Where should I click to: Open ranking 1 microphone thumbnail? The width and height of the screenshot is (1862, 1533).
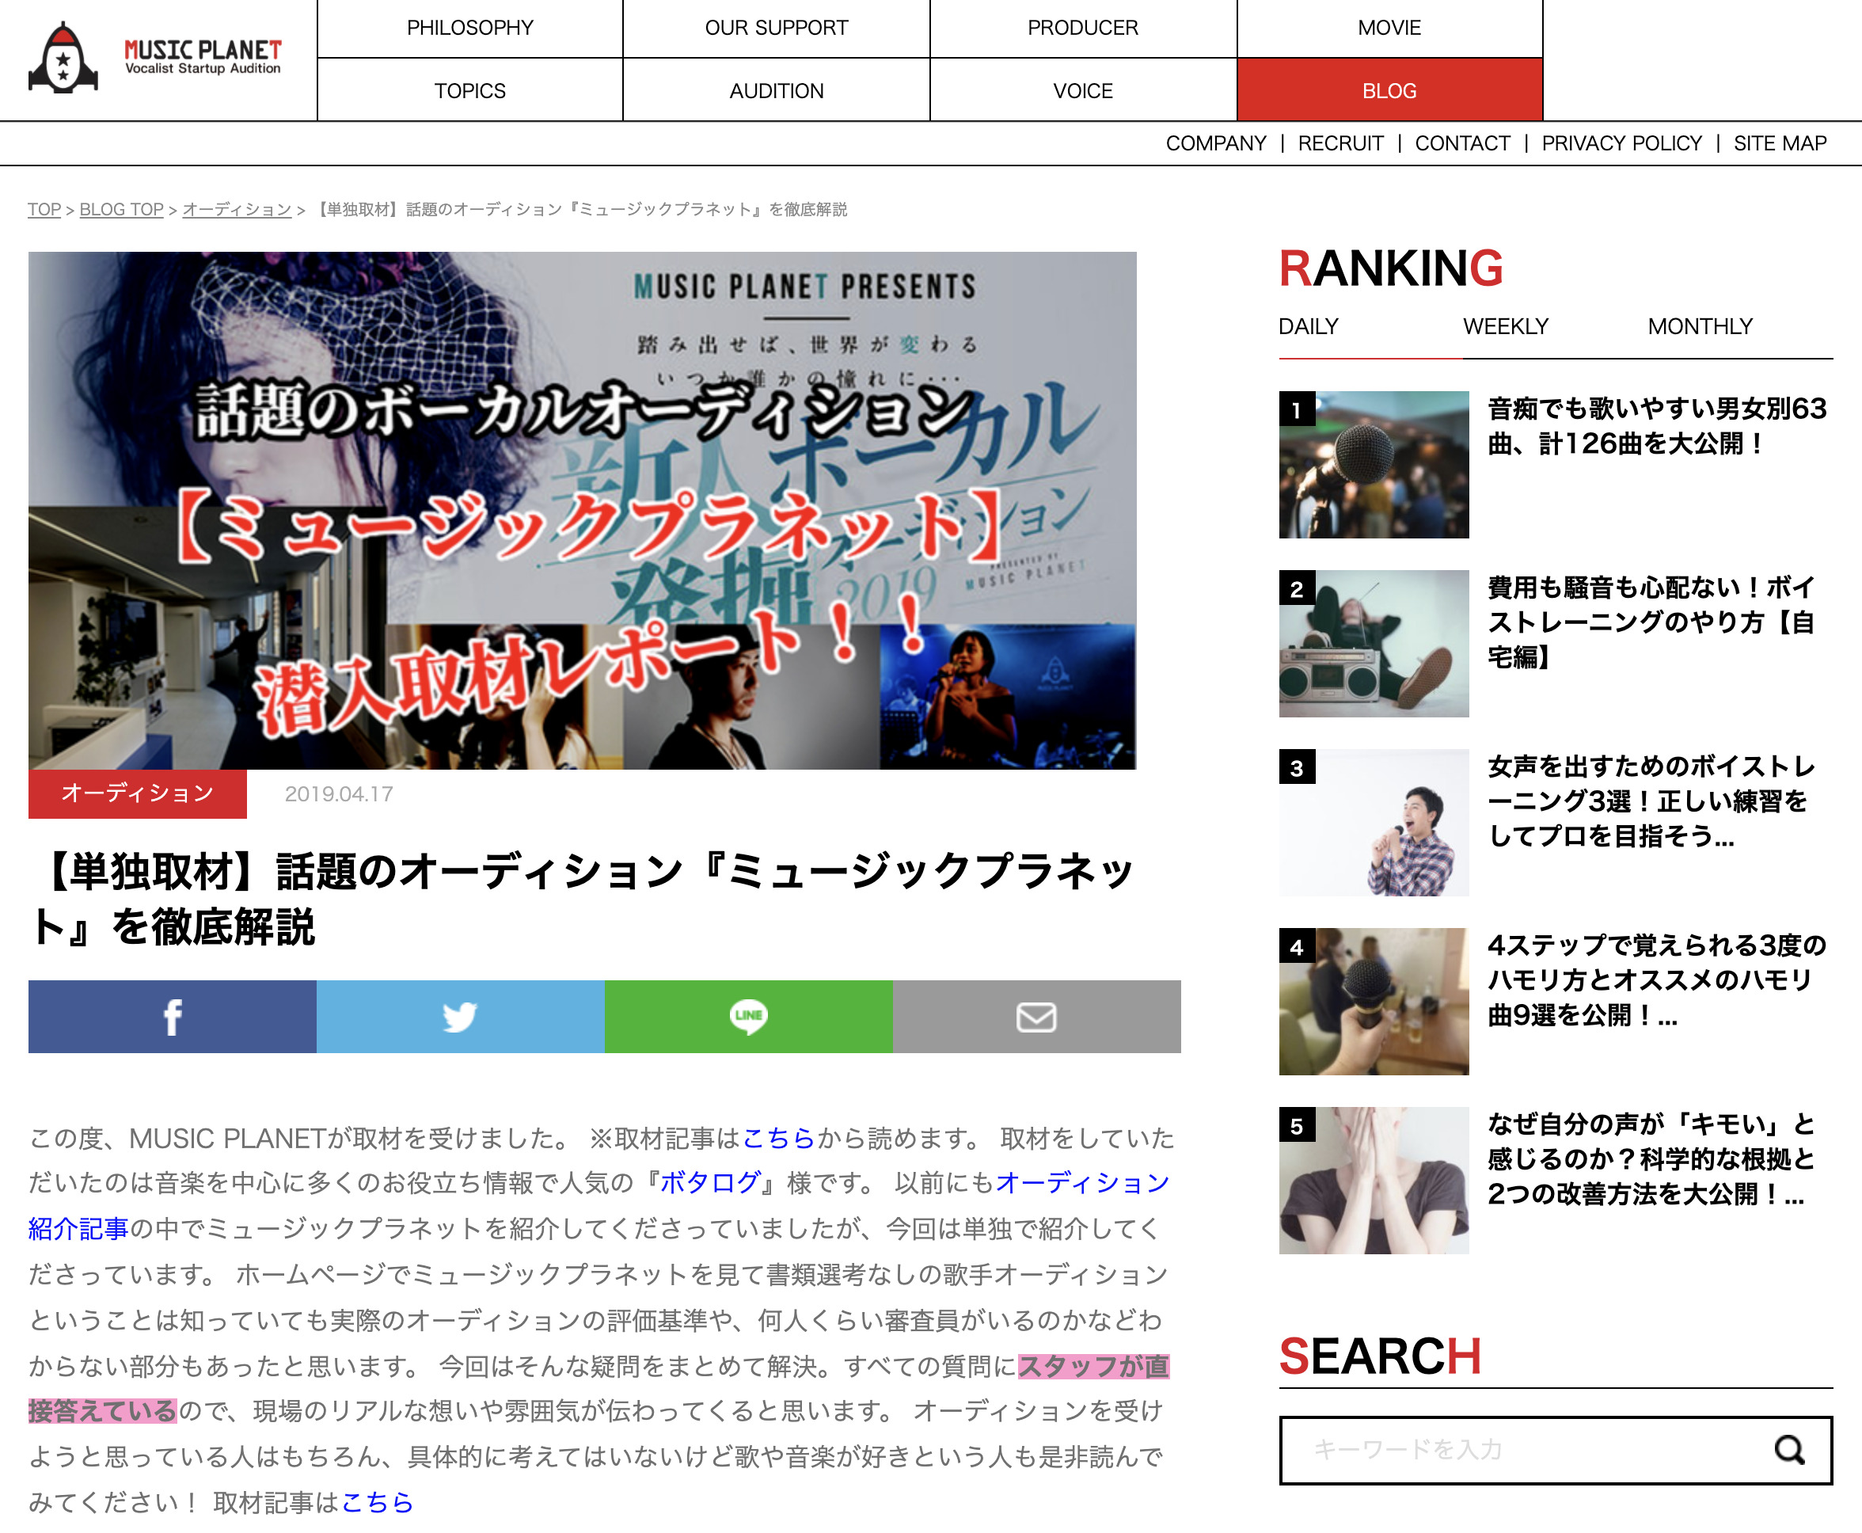[1374, 465]
